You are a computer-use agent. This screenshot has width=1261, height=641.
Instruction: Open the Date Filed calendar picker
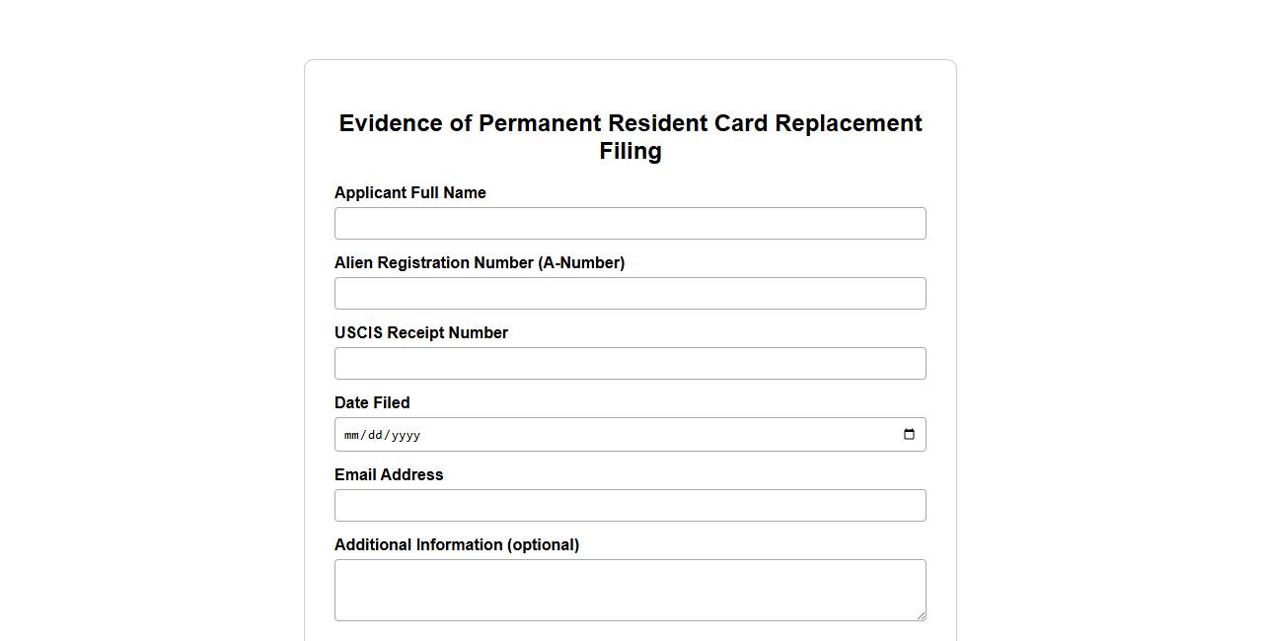pos(909,435)
